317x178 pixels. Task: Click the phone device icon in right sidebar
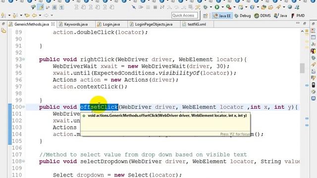[314, 85]
